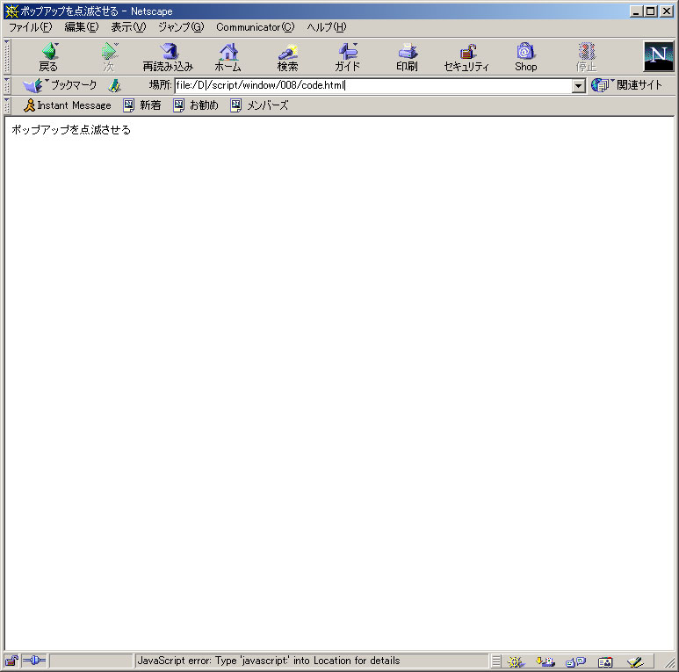
Task: Open Composer from the component bar
Action: (x=635, y=661)
